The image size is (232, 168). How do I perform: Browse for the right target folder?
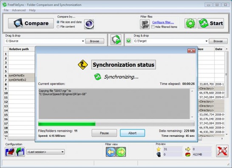point(218,41)
